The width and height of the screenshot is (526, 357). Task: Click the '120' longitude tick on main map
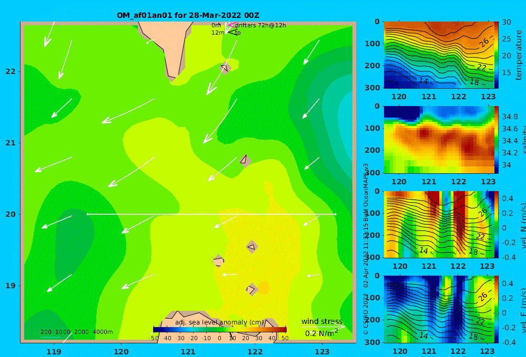121,352
